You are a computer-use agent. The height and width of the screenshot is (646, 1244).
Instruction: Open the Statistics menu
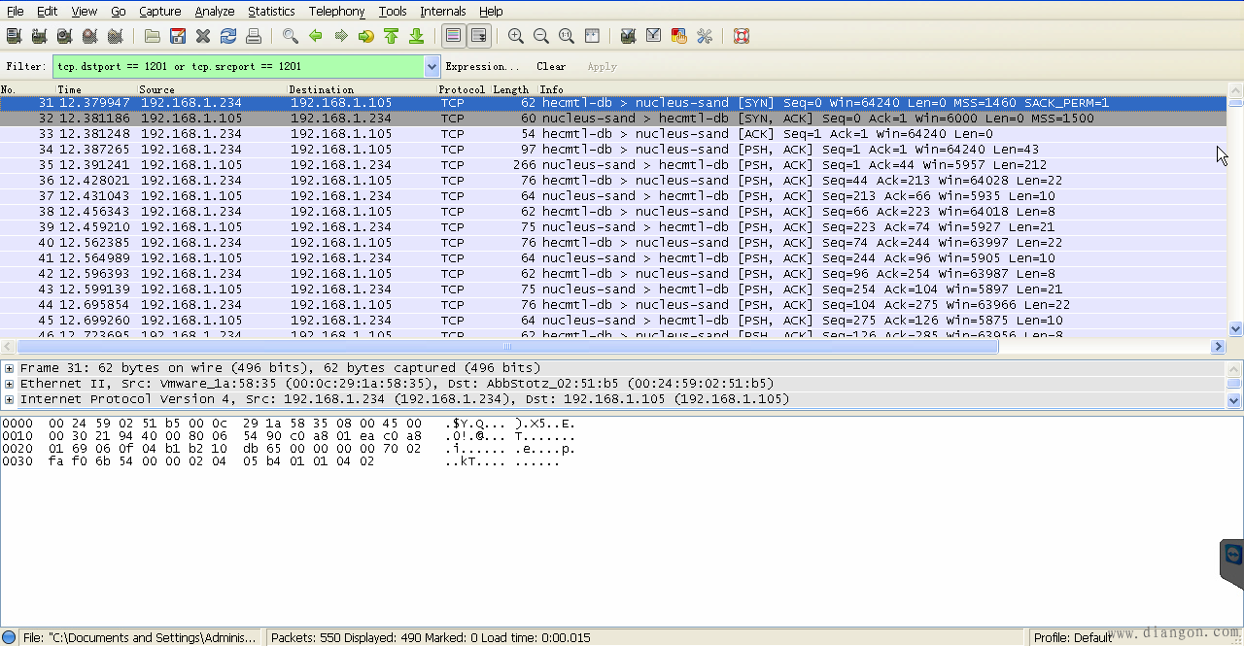(271, 11)
